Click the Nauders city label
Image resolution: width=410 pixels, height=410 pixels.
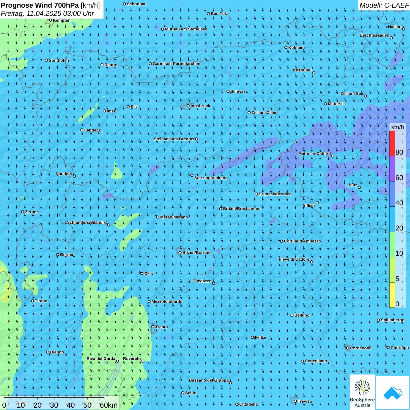pyautogui.click(x=64, y=174)
